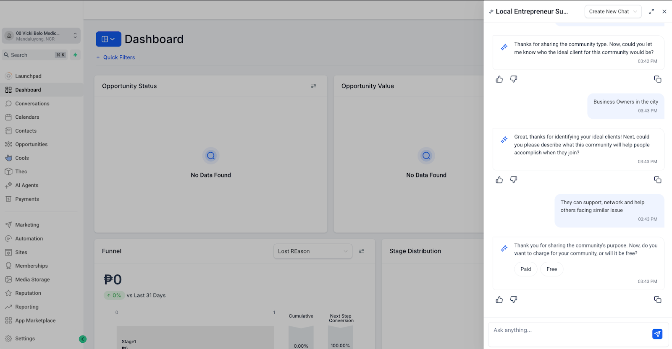Choose the Paid option chip
The image size is (672, 349).
tap(526, 269)
